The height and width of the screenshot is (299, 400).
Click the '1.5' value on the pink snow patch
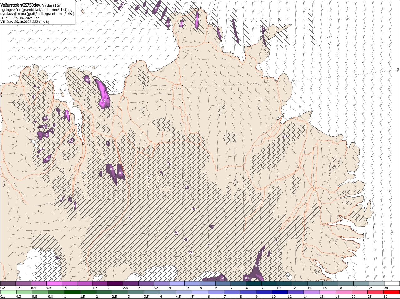coord(103,100)
